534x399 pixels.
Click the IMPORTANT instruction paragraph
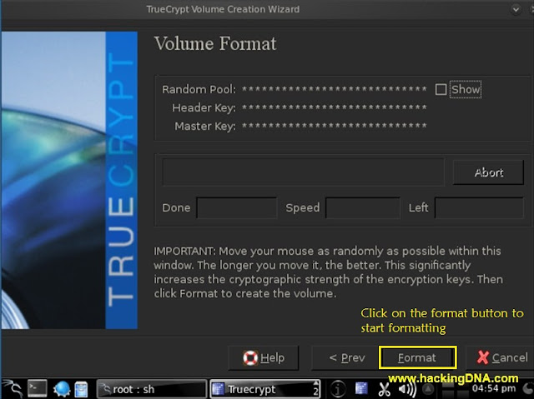[x=328, y=272]
